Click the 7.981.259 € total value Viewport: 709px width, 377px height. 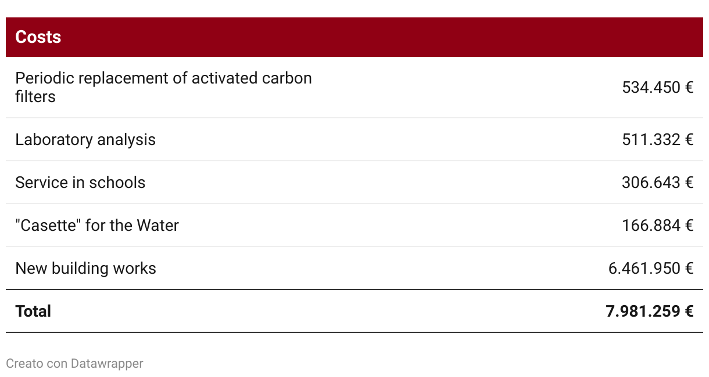pos(650,311)
